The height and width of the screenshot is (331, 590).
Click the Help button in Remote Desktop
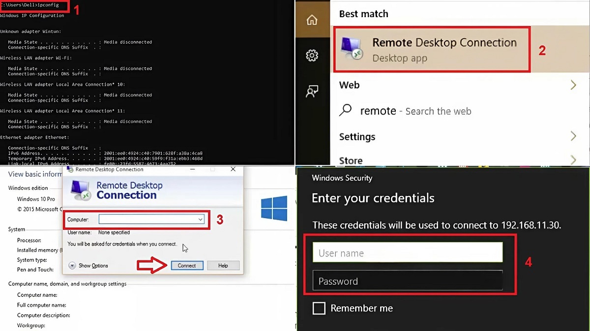(x=223, y=265)
